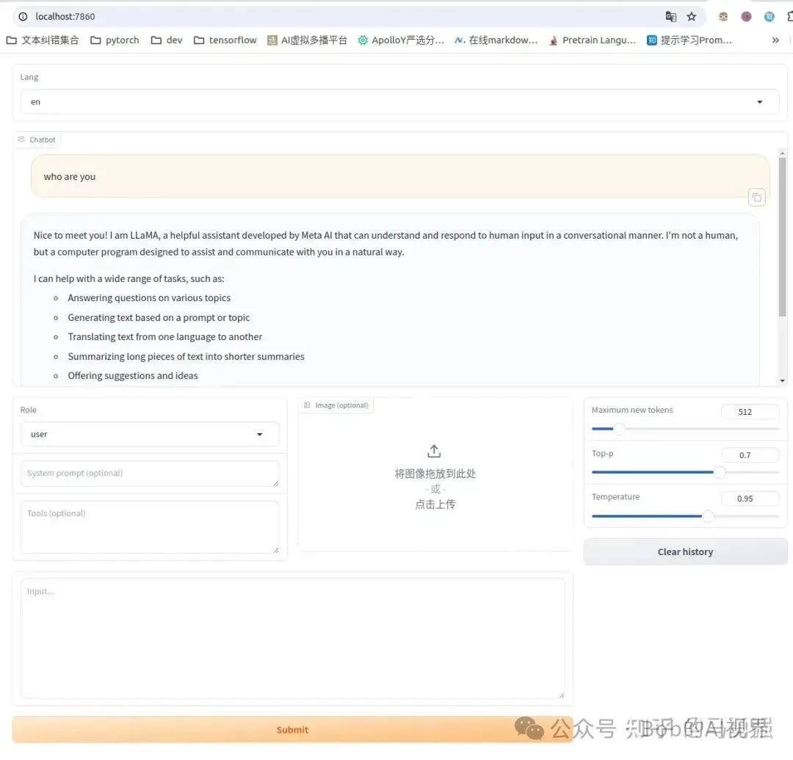Open the purple round extension icon
This screenshot has height=760, width=793.
746,17
